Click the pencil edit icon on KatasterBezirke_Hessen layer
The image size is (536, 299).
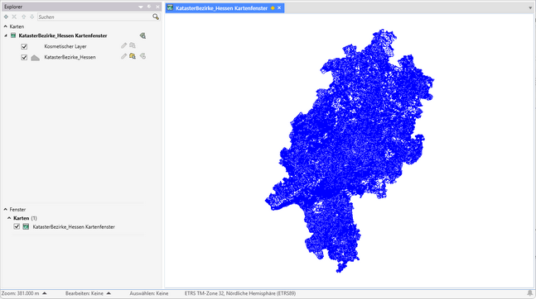123,56
